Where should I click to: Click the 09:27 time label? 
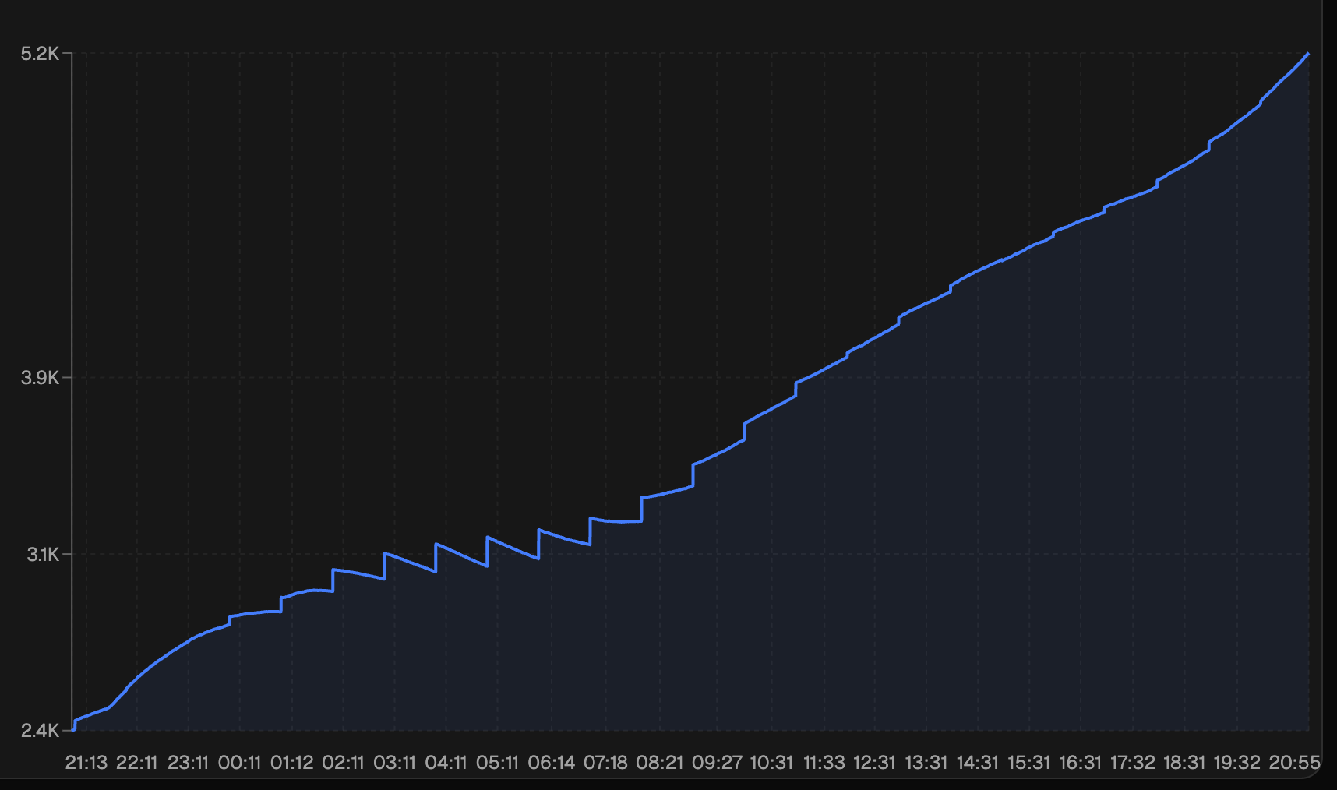[x=718, y=763]
